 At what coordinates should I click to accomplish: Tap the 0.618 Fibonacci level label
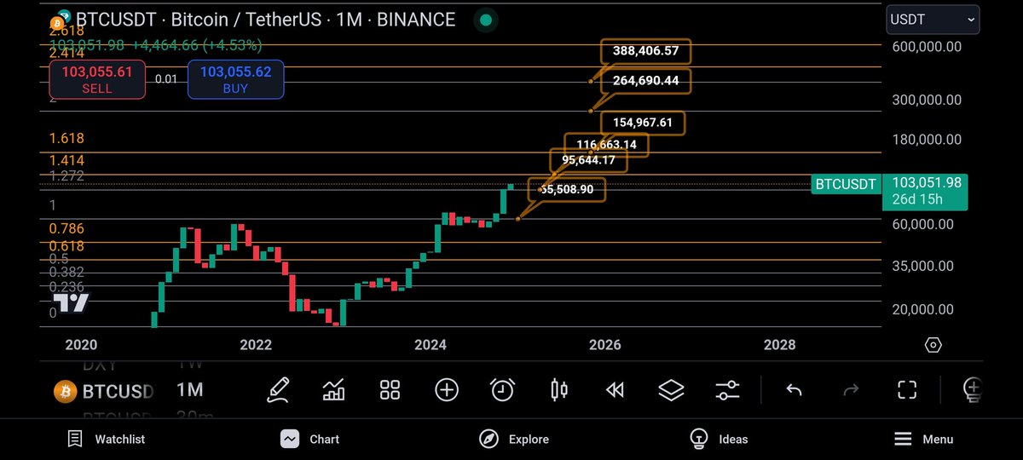pyautogui.click(x=66, y=246)
